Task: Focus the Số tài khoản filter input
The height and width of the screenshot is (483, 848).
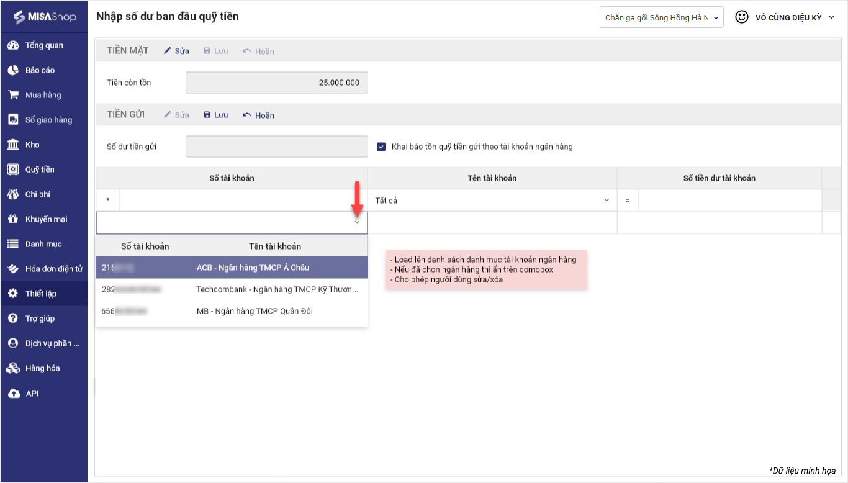Action: (x=243, y=201)
